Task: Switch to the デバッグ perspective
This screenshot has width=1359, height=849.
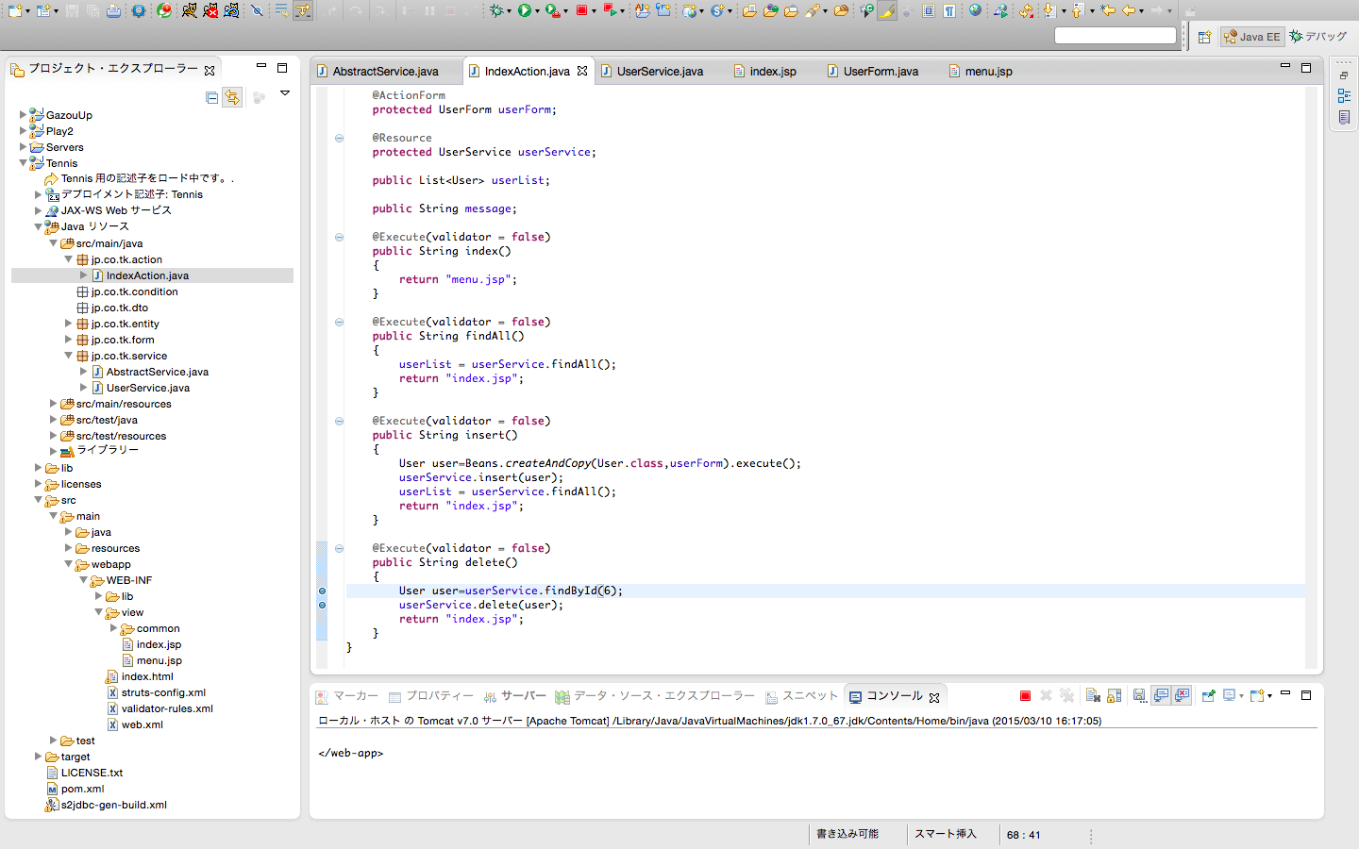Action: [1317, 37]
